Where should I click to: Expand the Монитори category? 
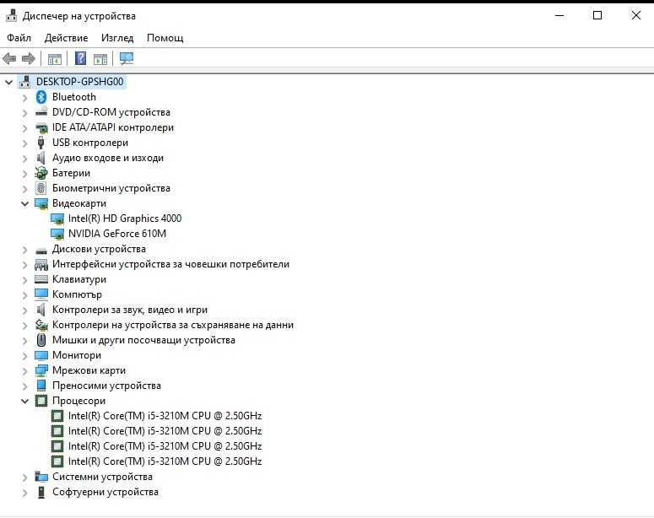pyautogui.click(x=24, y=356)
